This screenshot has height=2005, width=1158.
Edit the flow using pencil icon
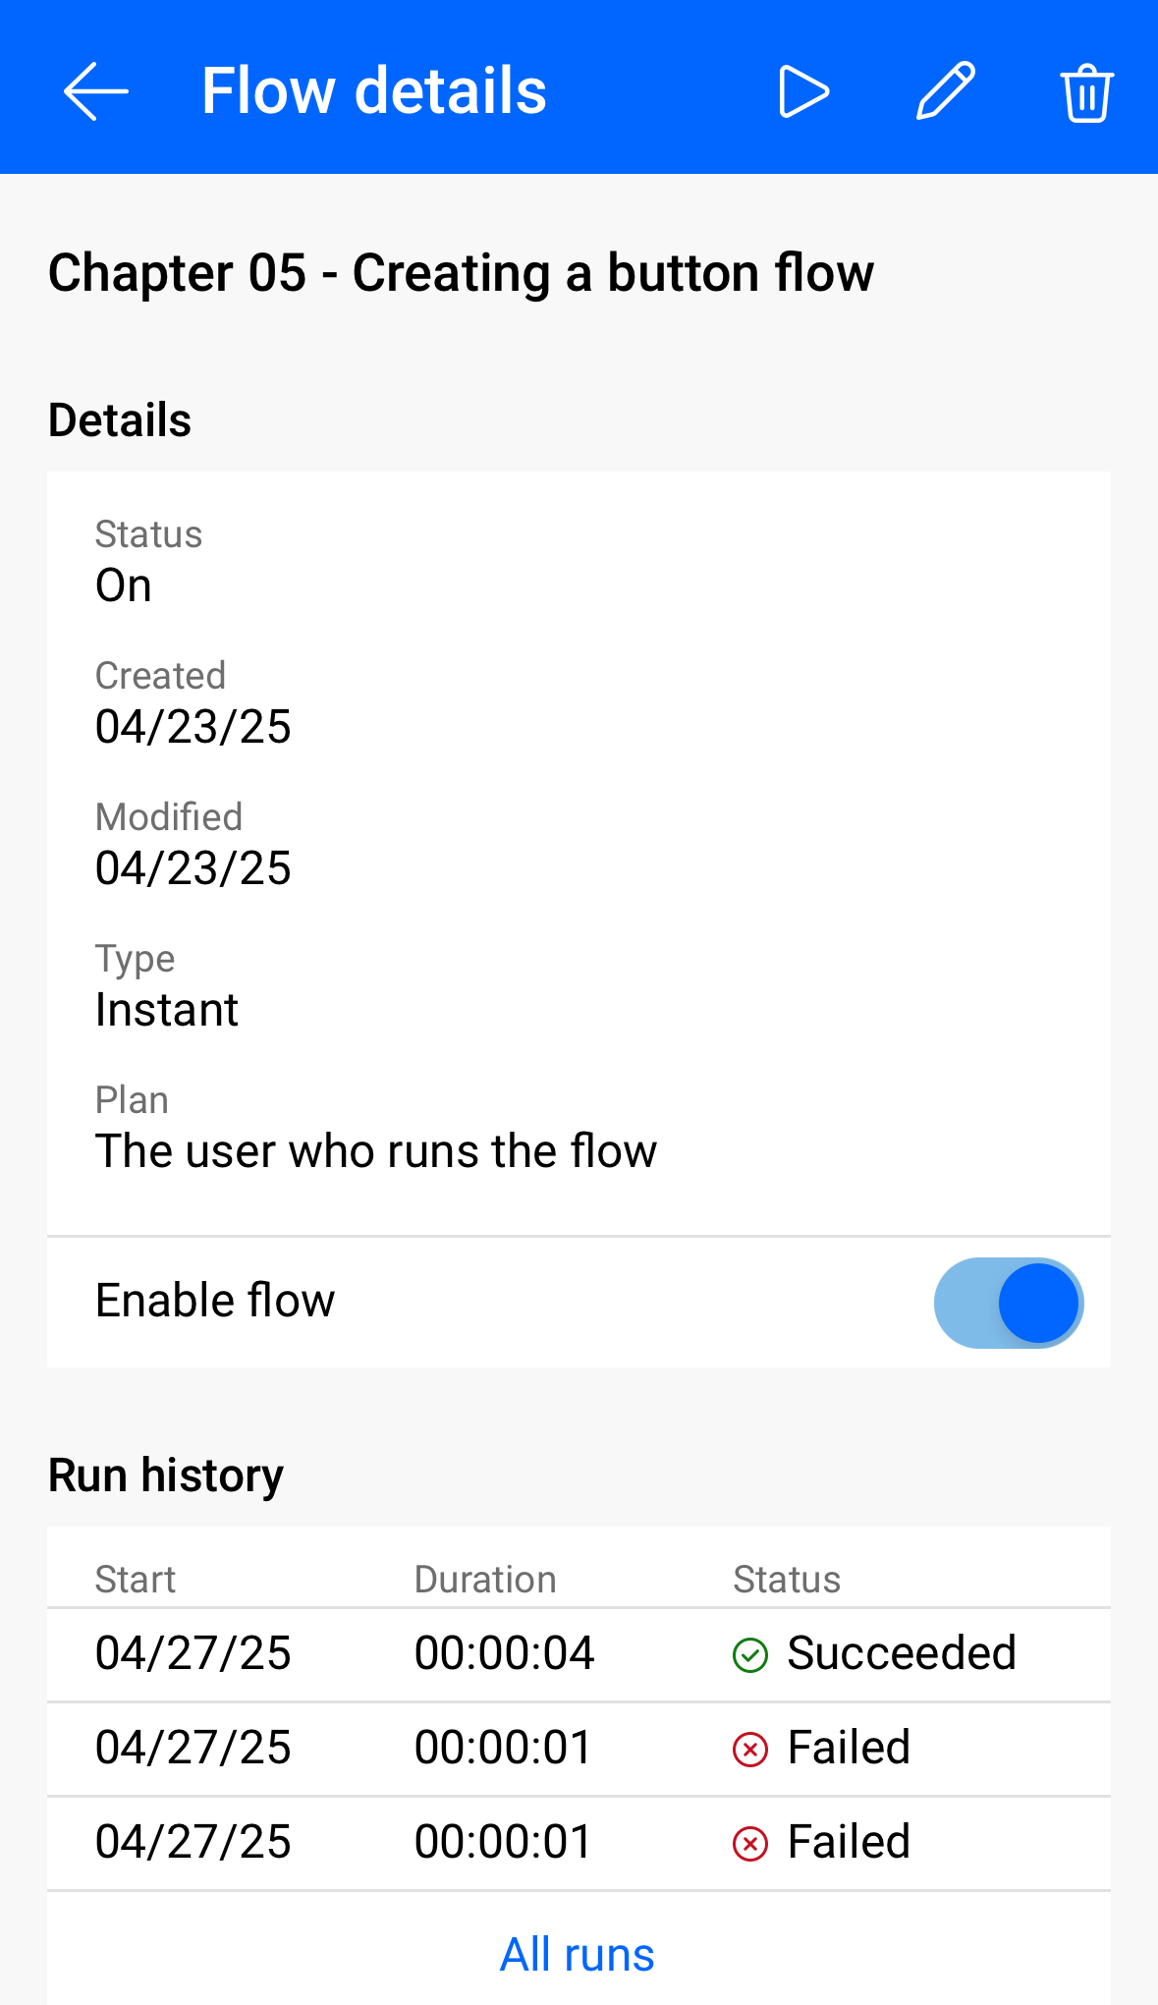945,91
